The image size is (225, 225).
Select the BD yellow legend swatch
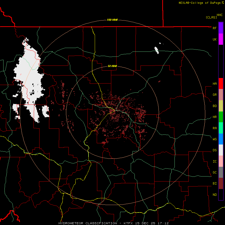[x=221, y=106]
